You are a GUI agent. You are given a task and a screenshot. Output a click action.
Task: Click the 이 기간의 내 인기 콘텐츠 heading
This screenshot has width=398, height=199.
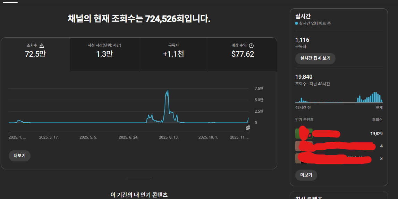(139, 195)
